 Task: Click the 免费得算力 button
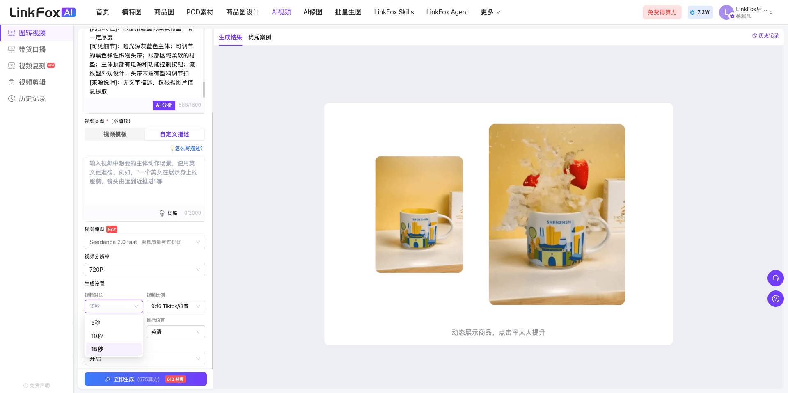click(x=662, y=12)
